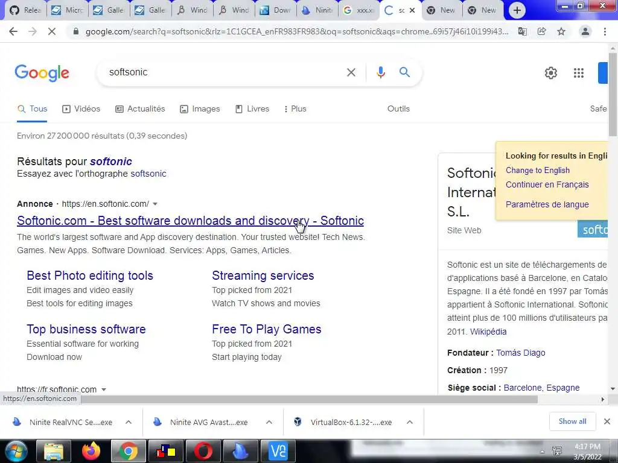The height and width of the screenshot is (463, 618).
Task: Launch Firefox from the taskbar
Action: pos(91,451)
